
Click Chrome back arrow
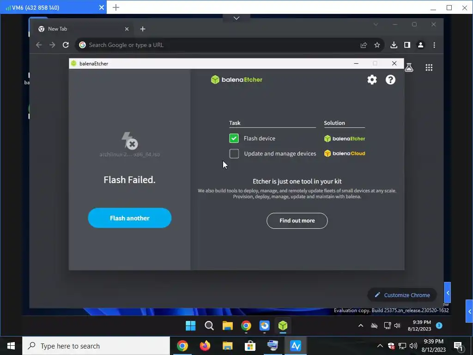click(39, 45)
